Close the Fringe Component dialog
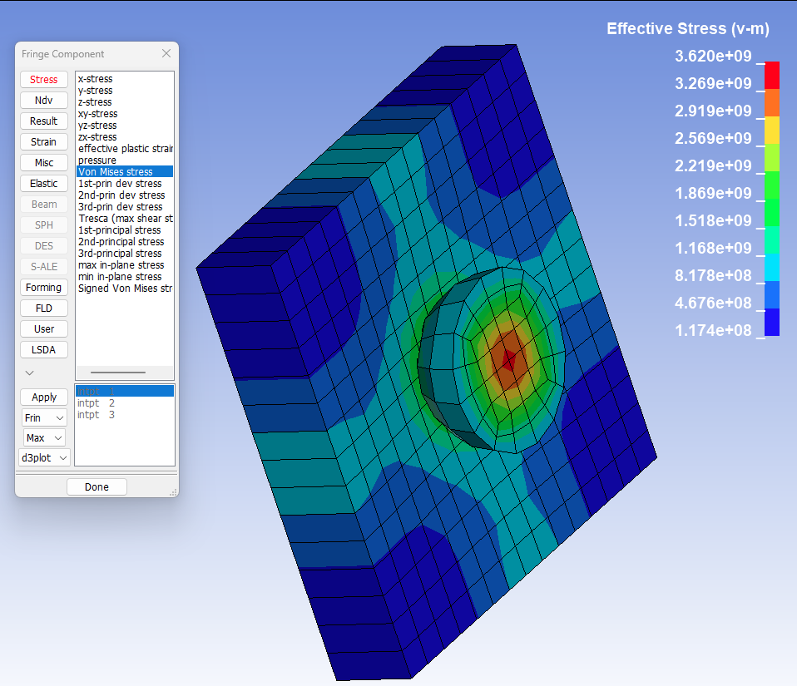797x686 pixels. [x=166, y=53]
